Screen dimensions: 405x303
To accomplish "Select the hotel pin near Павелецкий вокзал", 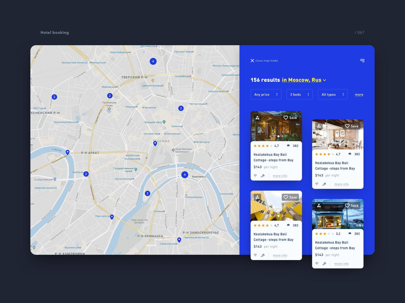I will pyautogui.click(x=179, y=240).
